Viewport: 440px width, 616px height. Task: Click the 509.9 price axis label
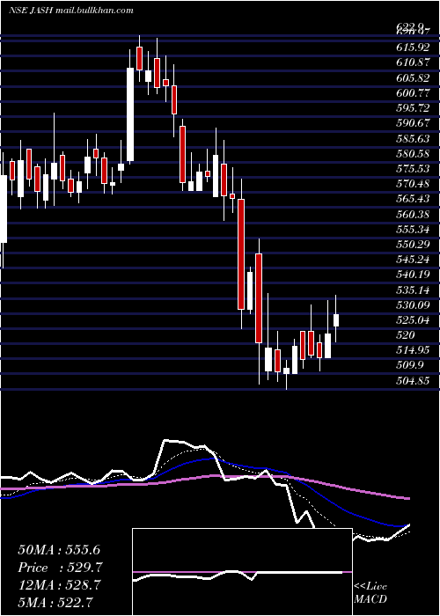[409, 365]
